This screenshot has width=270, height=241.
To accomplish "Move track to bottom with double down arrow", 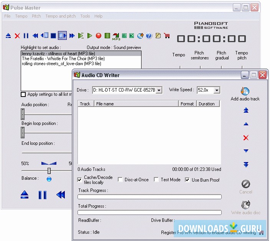I will (x=246, y=164).
